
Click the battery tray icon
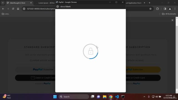point(160,97)
